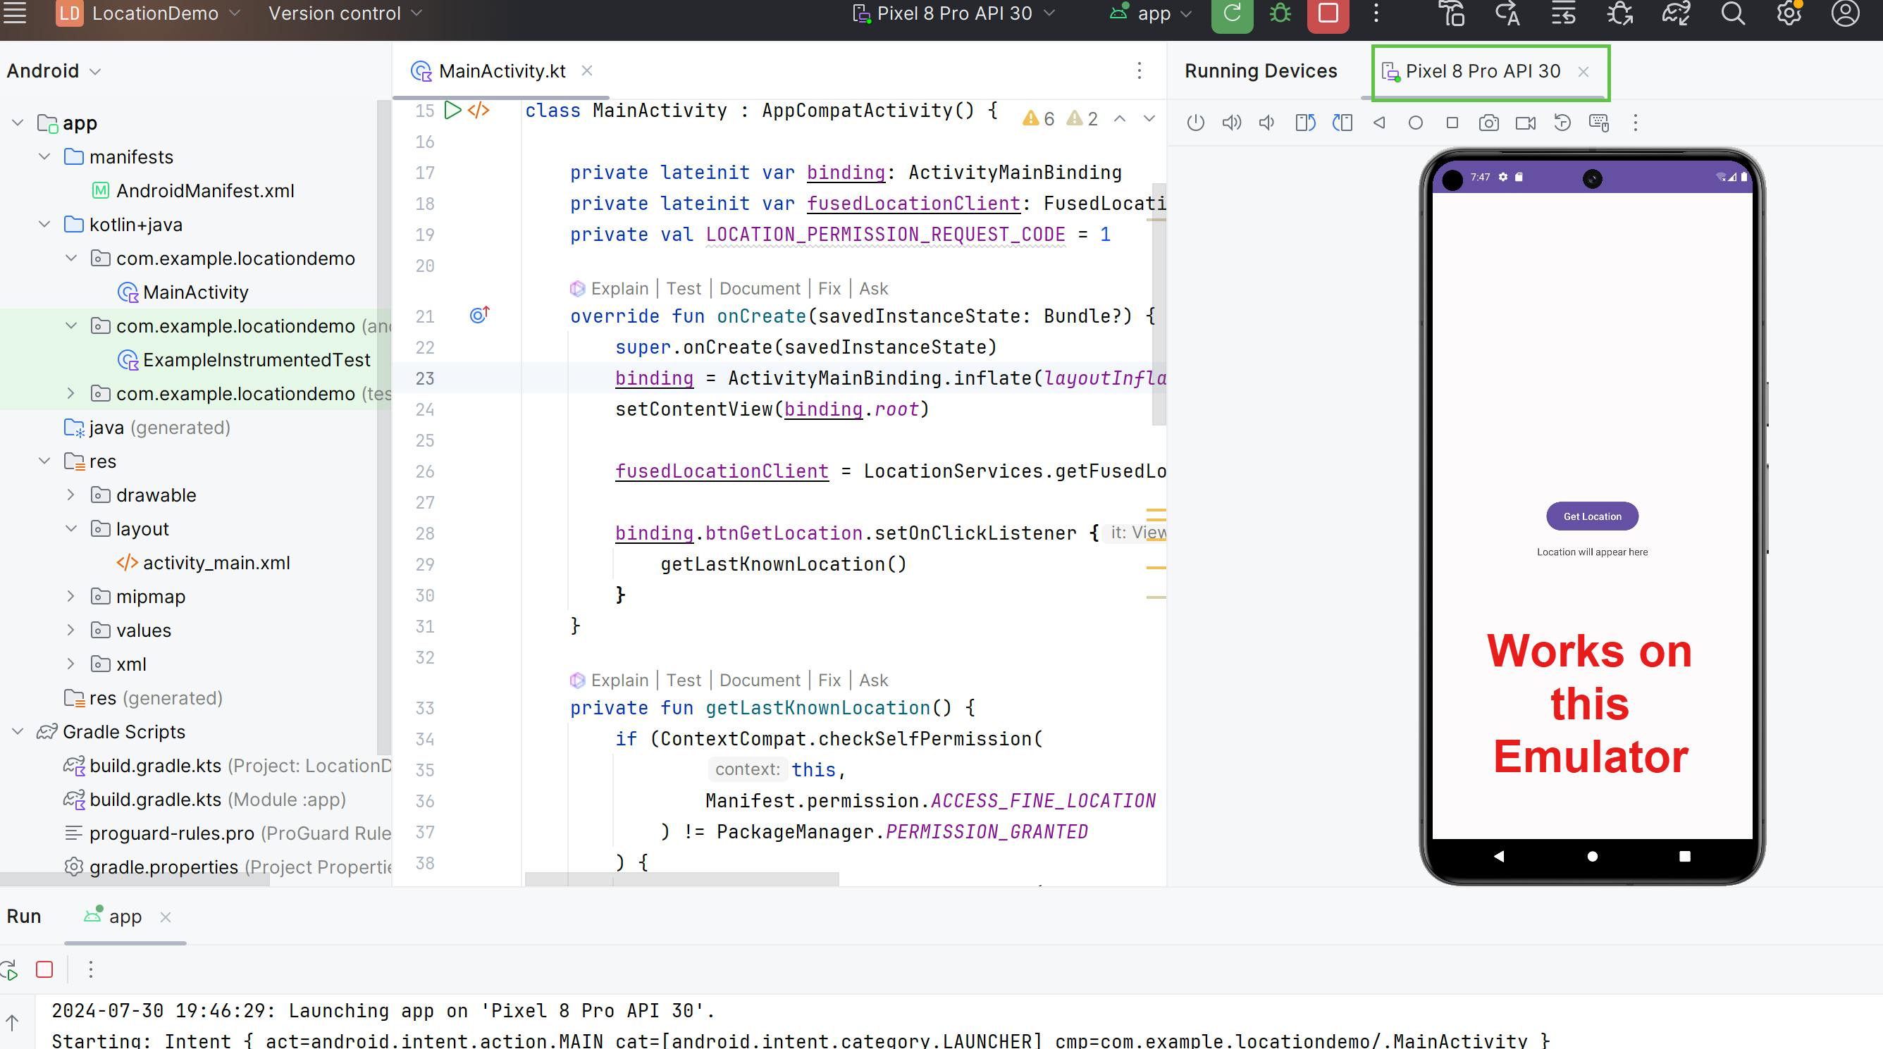Start screen recording with video camera icon
Image resolution: width=1883 pixels, height=1049 pixels.
(1526, 123)
